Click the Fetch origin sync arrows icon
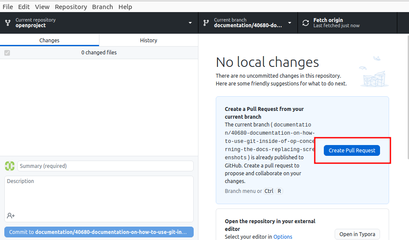This screenshot has height=240, width=409. (306, 23)
